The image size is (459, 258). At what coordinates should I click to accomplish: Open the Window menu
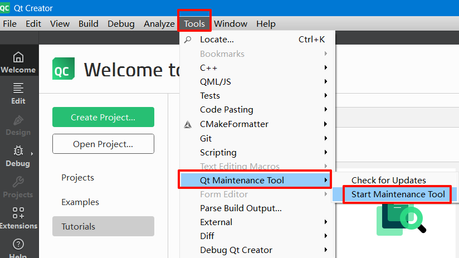(x=231, y=24)
